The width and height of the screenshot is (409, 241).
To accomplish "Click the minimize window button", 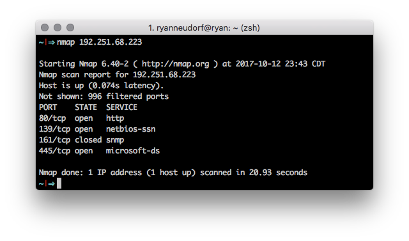I will point(58,27).
